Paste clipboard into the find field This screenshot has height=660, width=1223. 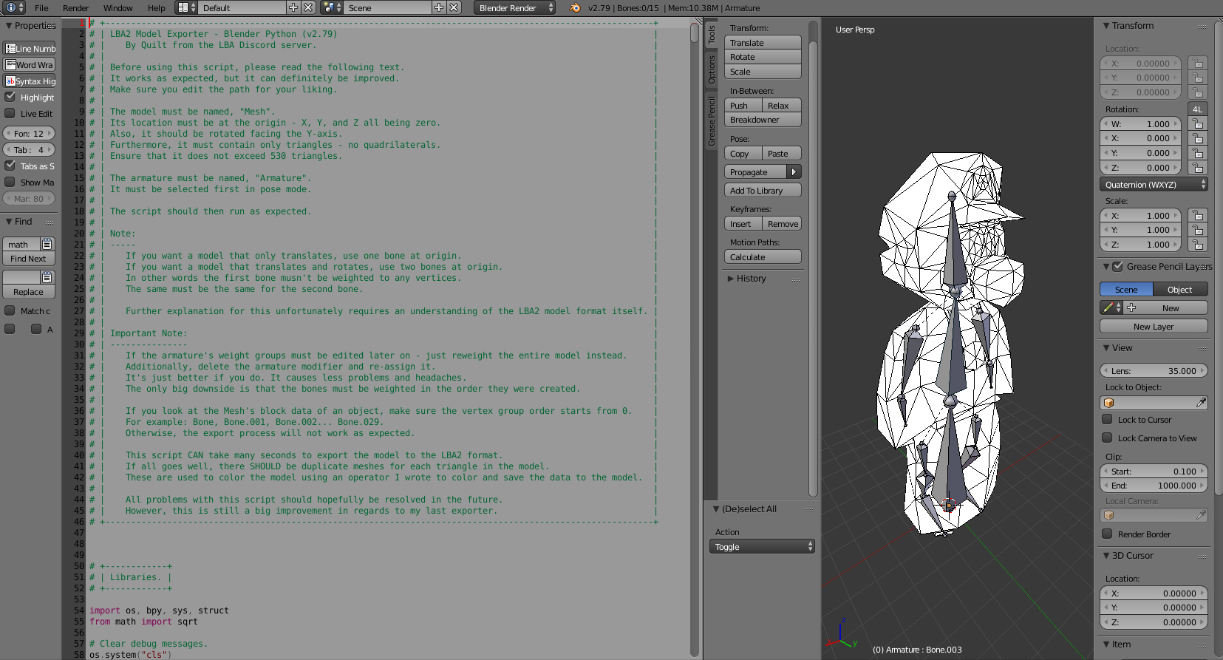[x=47, y=244]
